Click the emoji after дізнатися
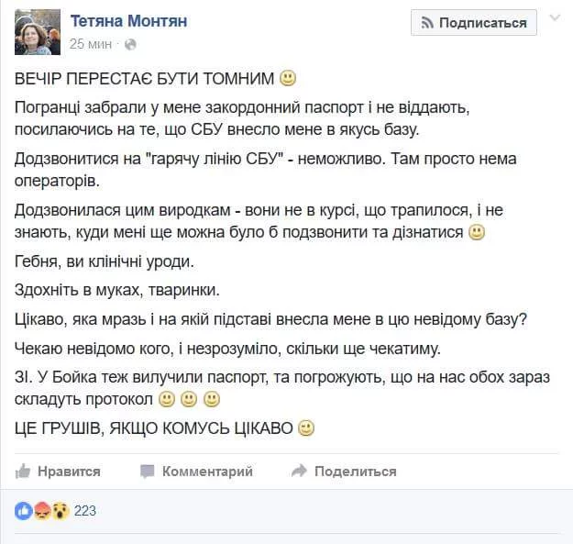The height and width of the screenshot is (544, 573). 476,233
